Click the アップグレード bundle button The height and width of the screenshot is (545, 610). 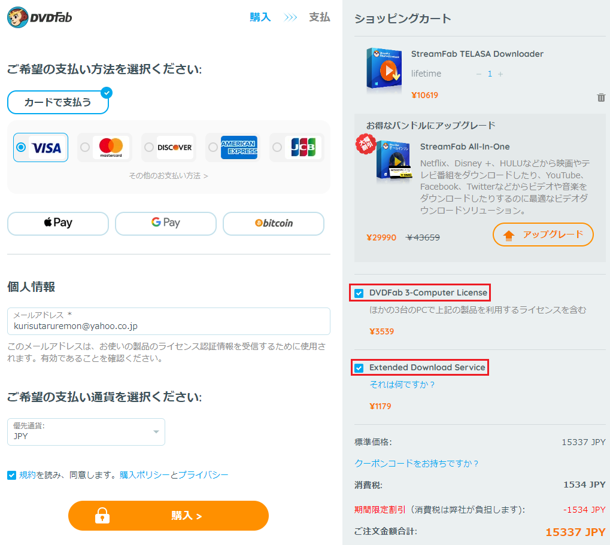point(543,235)
